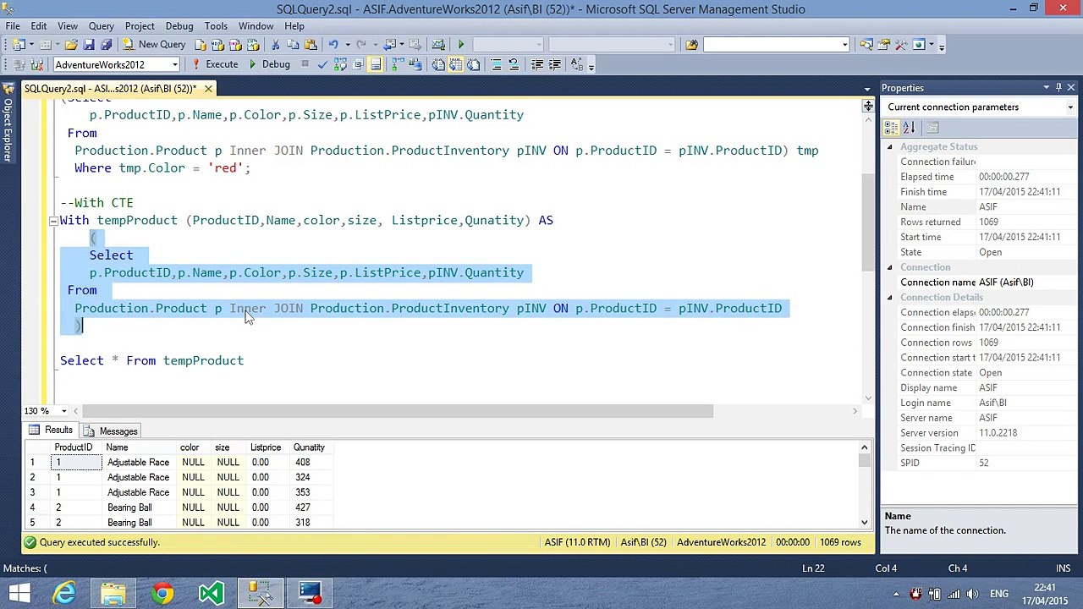Open the Query menu
This screenshot has width=1083, height=609.
coord(102,26)
